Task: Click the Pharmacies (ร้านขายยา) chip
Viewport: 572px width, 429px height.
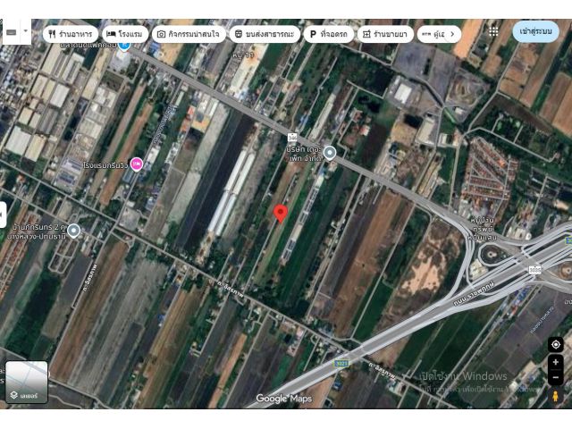Action: point(384,34)
